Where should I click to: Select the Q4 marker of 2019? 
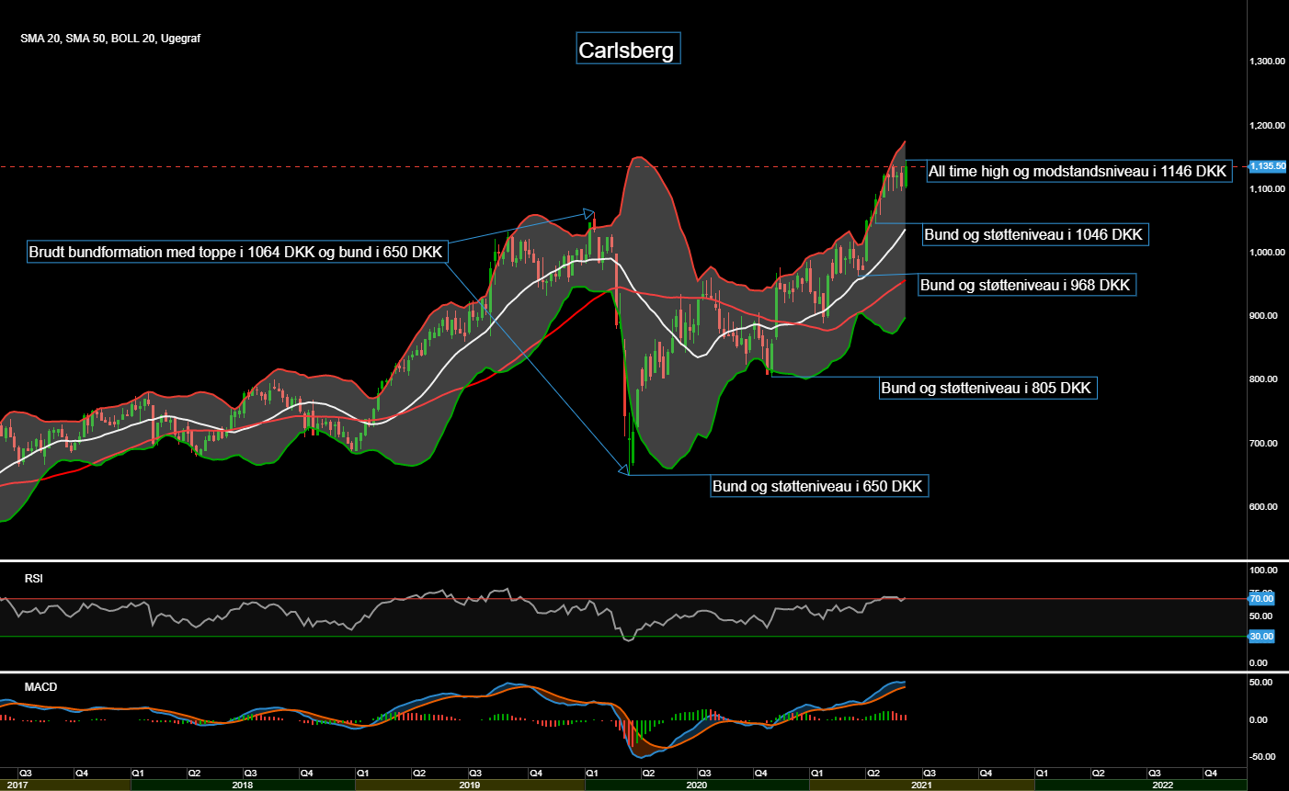(536, 774)
